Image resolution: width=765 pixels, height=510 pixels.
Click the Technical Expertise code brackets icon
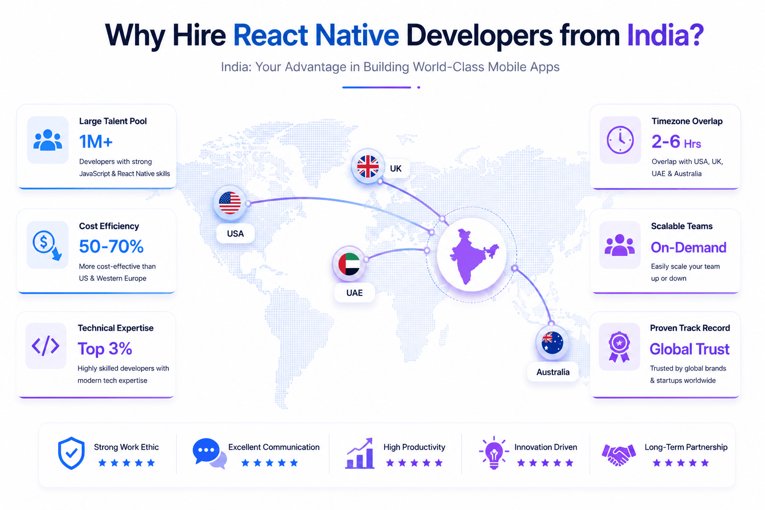[46, 346]
